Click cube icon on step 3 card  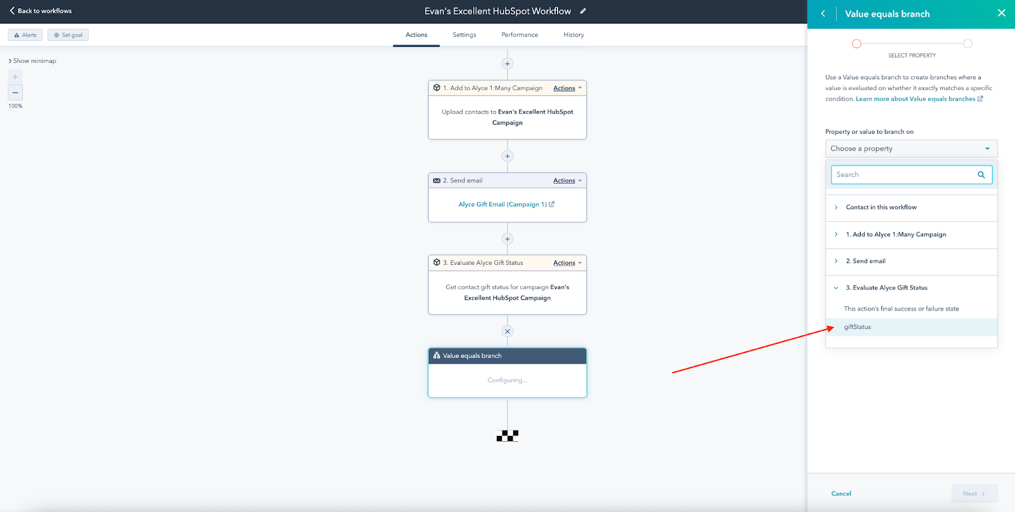point(436,262)
